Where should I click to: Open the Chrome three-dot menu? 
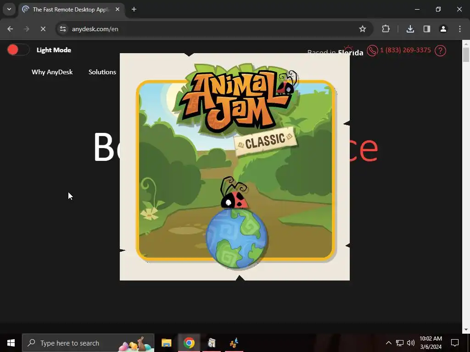[460, 29]
